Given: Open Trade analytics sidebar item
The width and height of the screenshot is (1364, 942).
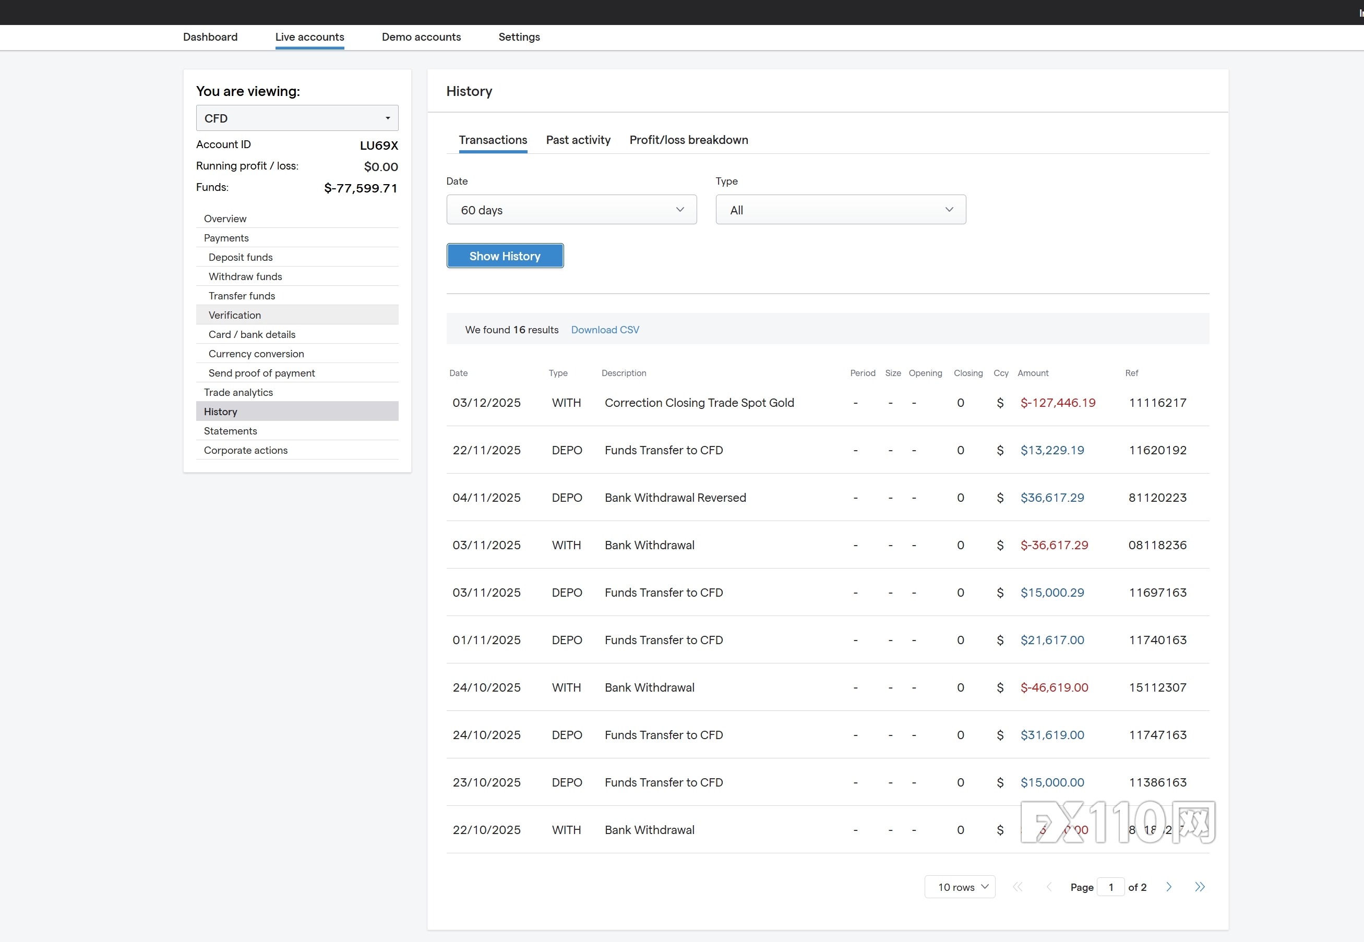Looking at the screenshot, I should coord(238,392).
